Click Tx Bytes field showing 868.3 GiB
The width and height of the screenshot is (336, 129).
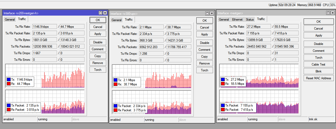[x=151, y=40]
